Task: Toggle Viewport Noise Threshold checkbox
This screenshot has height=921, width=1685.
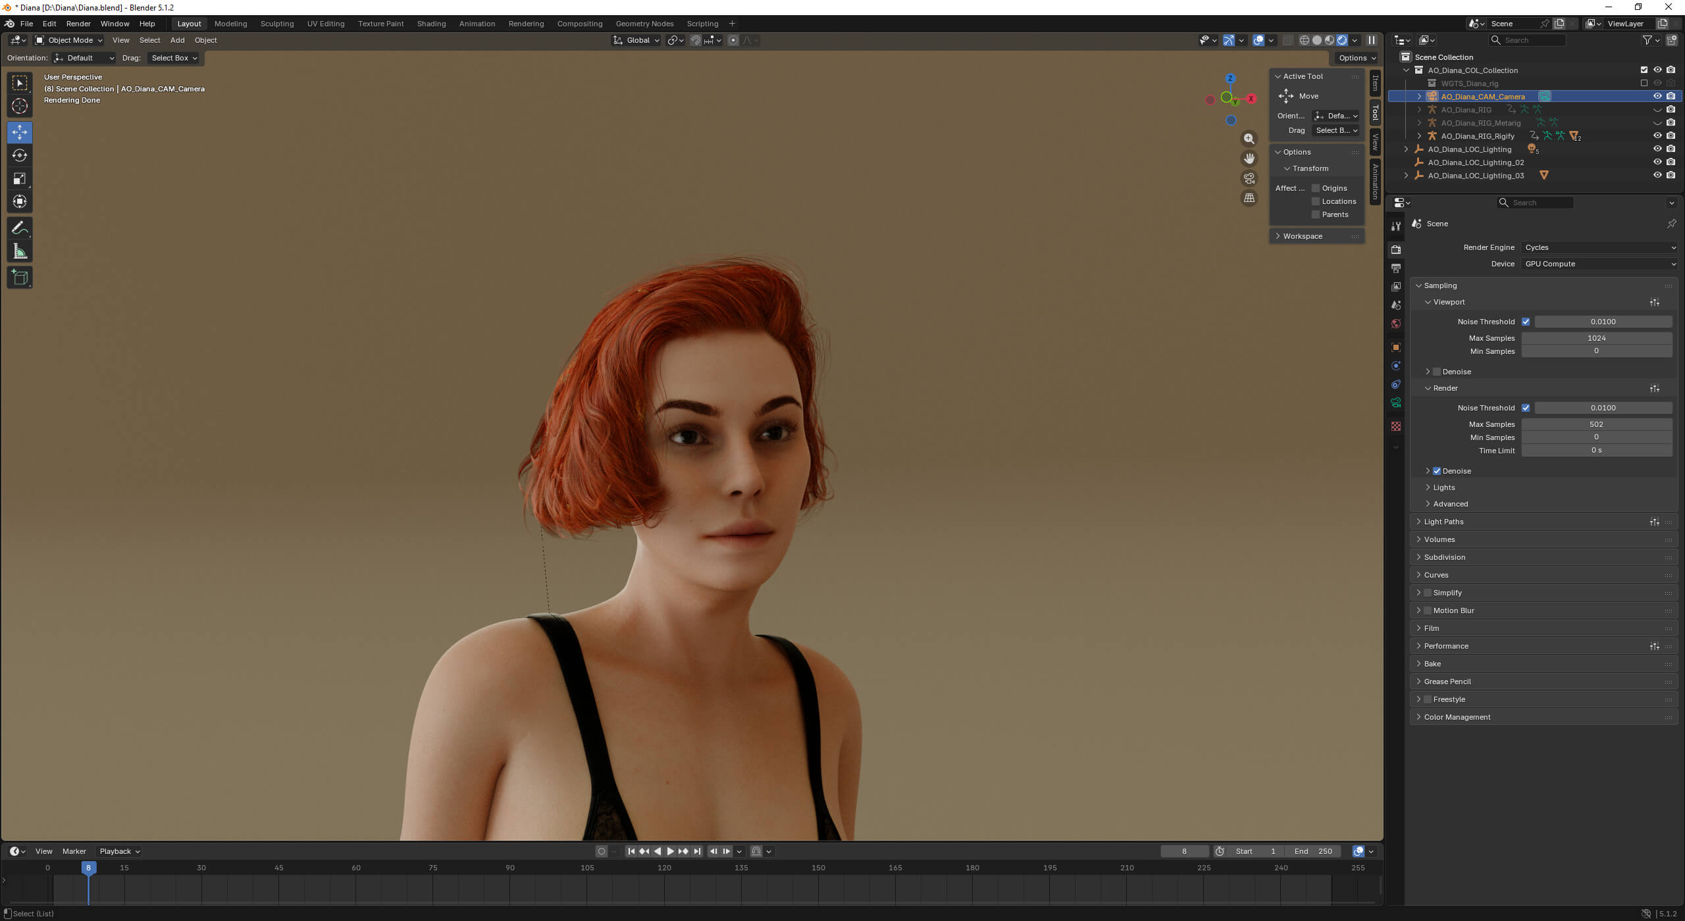Action: point(1526,322)
